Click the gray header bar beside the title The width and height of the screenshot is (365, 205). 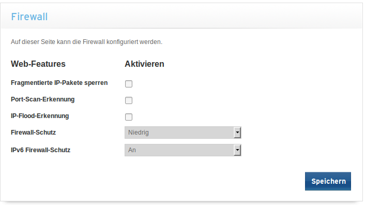point(205,17)
